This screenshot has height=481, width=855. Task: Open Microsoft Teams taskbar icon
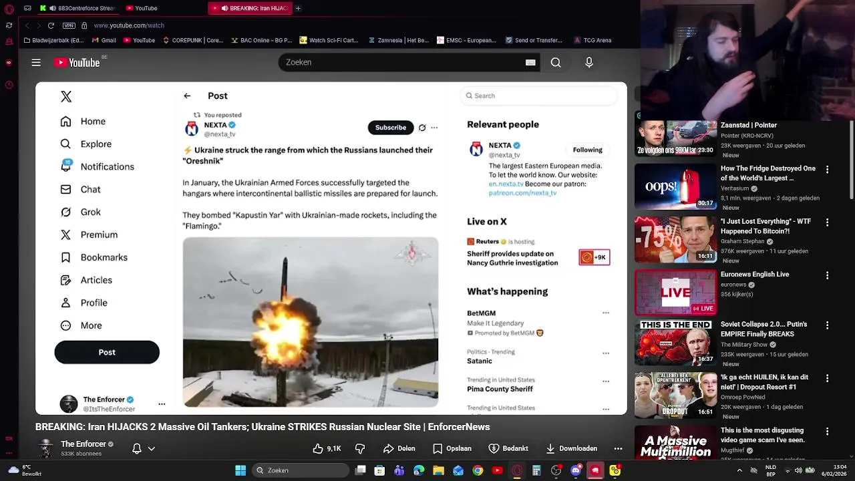click(x=399, y=470)
